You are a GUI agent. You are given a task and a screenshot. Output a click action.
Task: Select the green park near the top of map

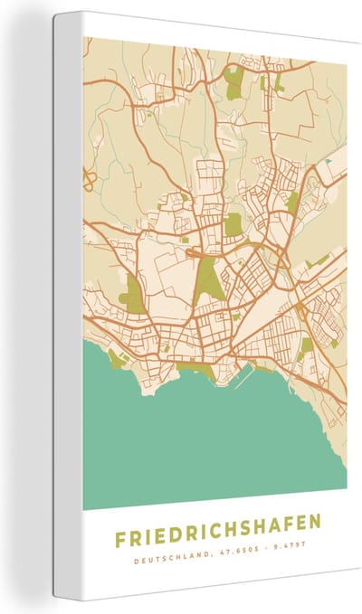point(234,82)
